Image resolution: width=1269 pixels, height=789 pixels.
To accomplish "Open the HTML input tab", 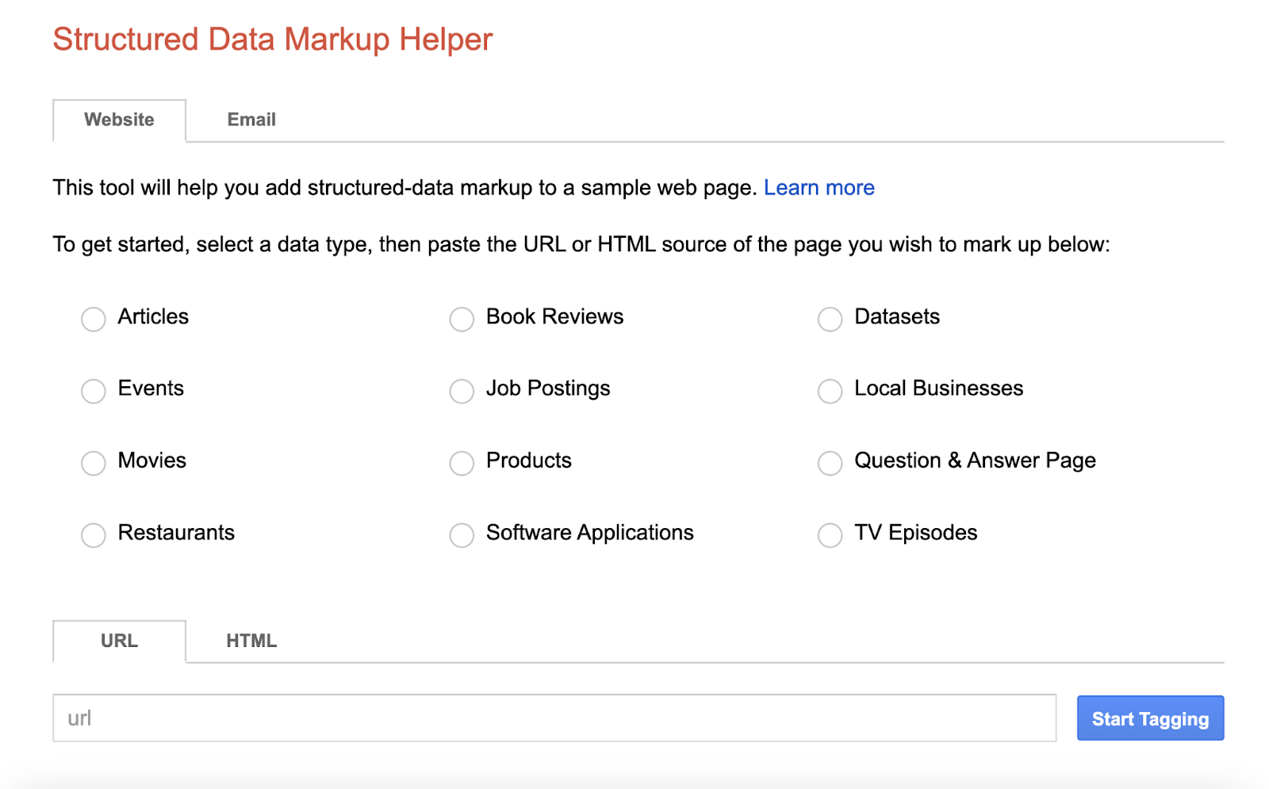I will tap(251, 641).
